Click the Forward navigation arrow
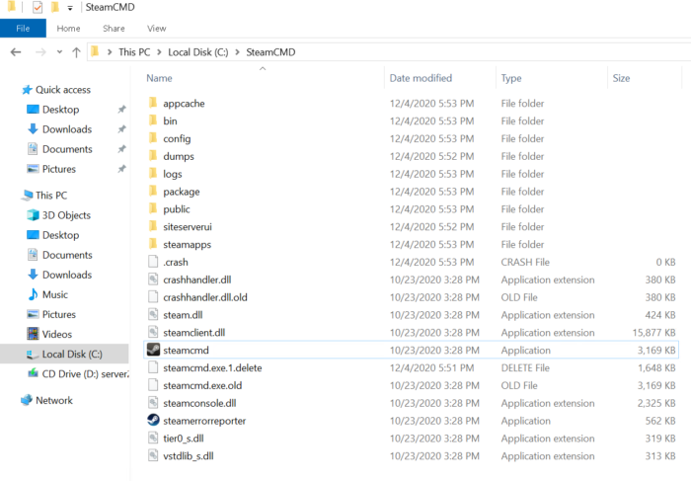Image resolution: width=691 pixels, height=481 pixels. point(40,52)
